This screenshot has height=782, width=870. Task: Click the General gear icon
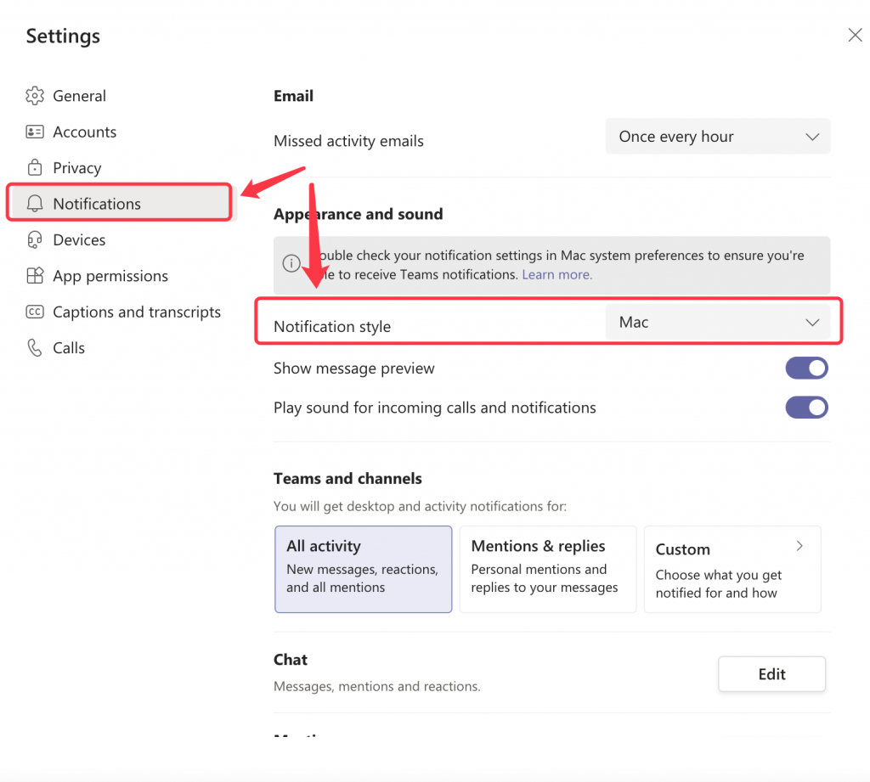35,96
